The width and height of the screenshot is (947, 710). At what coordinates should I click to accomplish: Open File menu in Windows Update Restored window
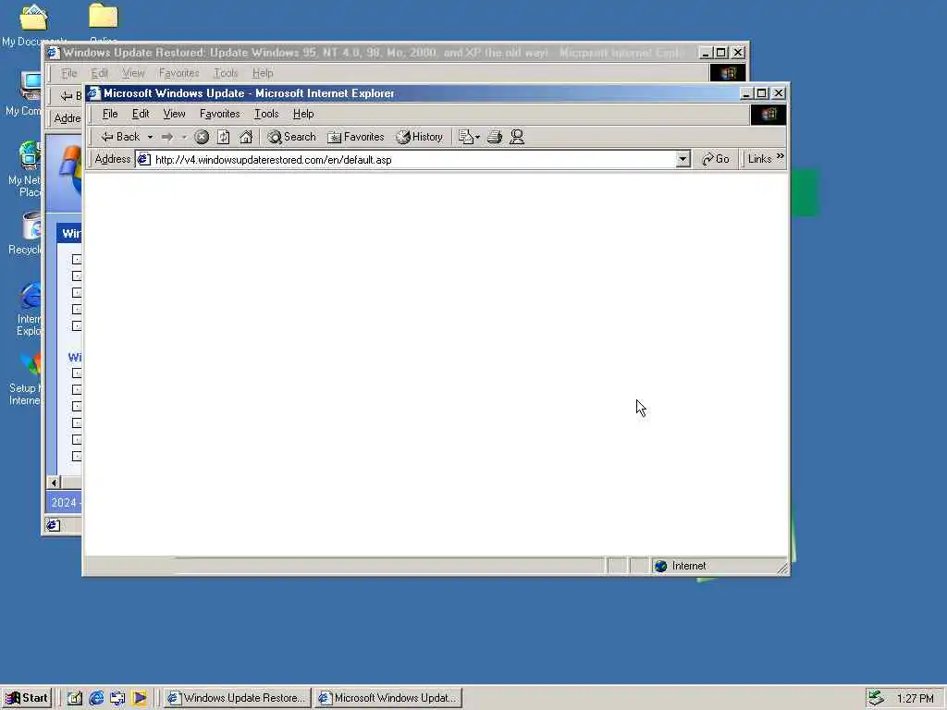(x=69, y=73)
